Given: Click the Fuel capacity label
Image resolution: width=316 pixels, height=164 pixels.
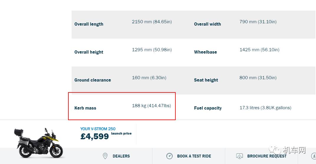Looking at the screenshot, I should [x=208, y=108].
